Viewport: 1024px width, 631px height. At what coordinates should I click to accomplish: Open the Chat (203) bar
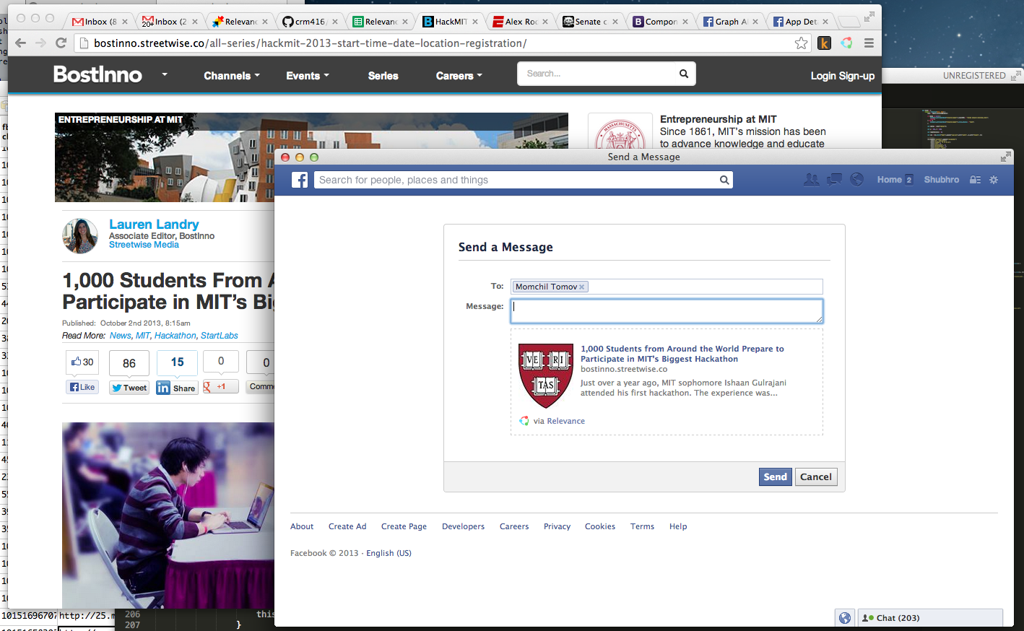click(930, 618)
